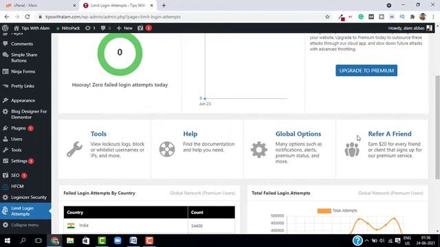Screen dimensions: 440x247
Task: Click Global Network link in country panel
Action: 202,193
